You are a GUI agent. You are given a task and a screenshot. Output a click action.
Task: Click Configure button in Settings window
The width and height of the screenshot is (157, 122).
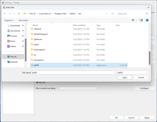pyautogui.click(x=144, y=88)
